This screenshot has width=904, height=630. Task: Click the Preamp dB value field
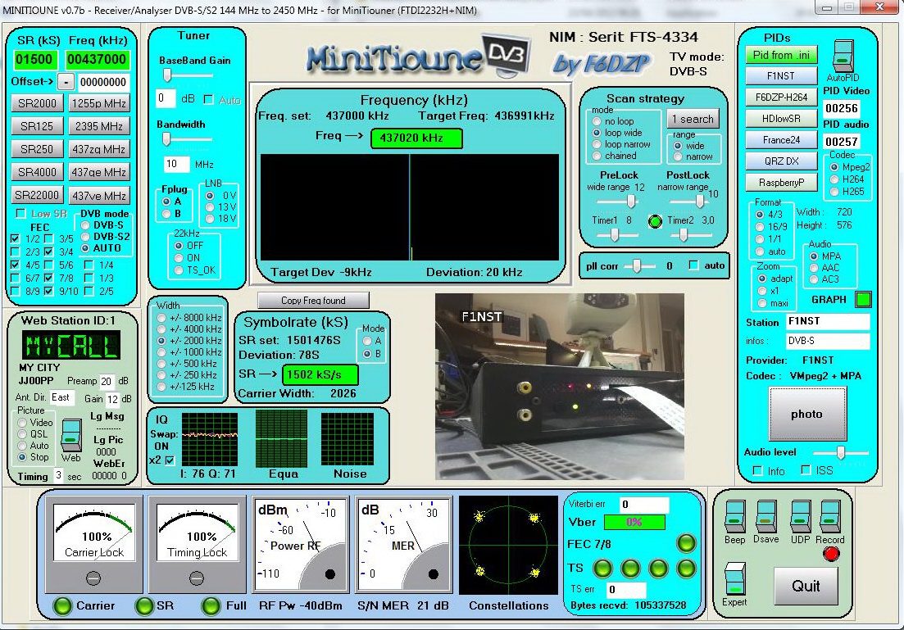point(107,382)
